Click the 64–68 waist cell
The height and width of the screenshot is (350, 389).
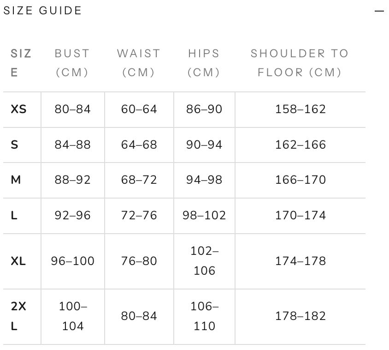[139, 145]
